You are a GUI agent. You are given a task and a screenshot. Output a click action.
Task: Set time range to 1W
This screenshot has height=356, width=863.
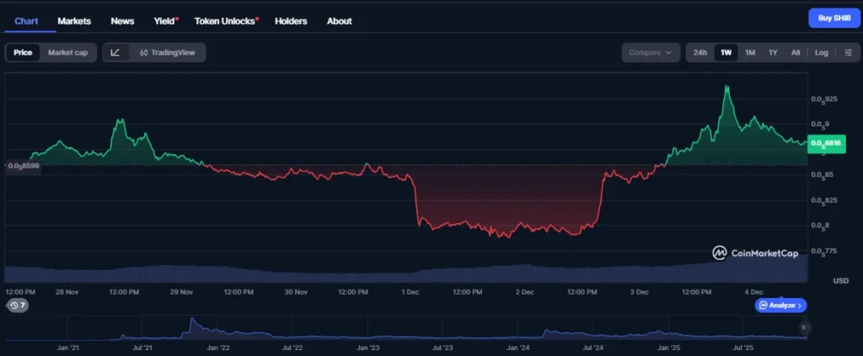click(726, 53)
